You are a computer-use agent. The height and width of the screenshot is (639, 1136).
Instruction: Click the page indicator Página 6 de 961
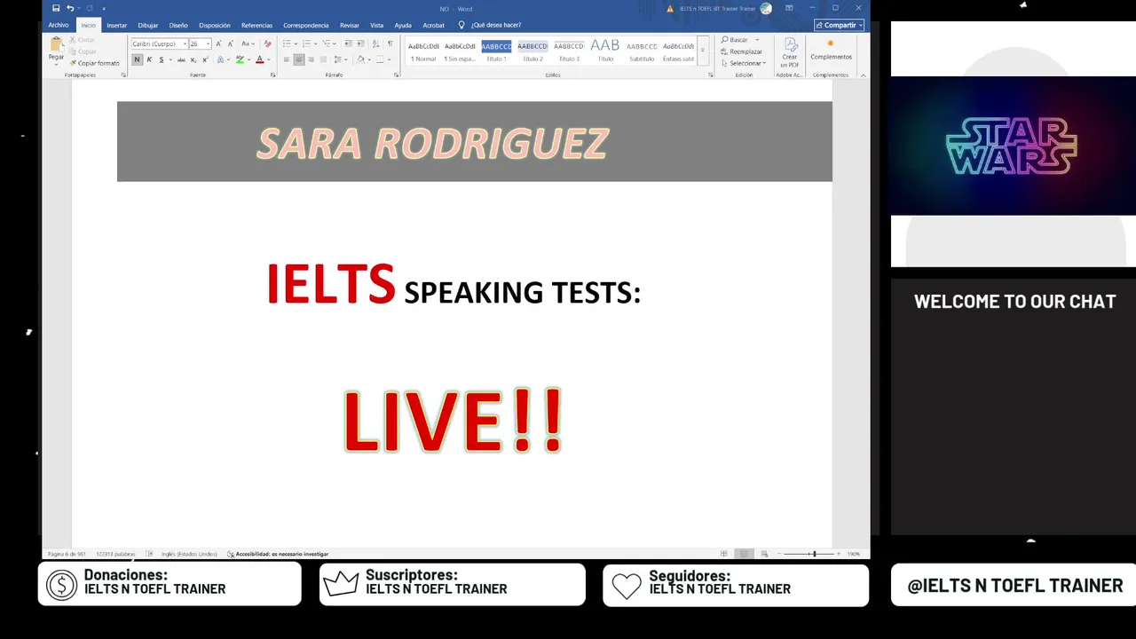tap(67, 554)
